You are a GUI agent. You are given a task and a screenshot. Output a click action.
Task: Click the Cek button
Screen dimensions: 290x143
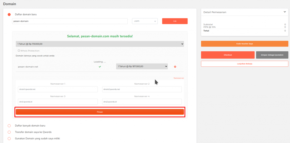click(175, 21)
